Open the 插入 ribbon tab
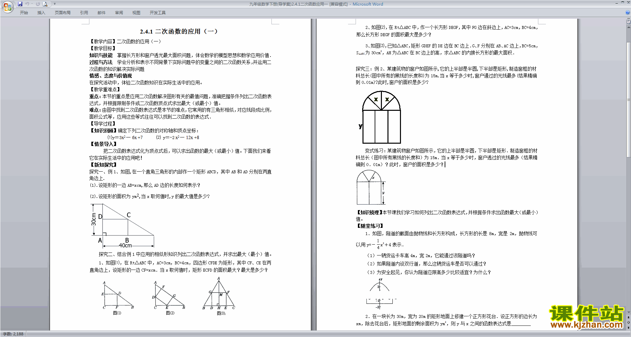This screenshot has width=631, height=337. pyautogui.click(x=41, y=12)
